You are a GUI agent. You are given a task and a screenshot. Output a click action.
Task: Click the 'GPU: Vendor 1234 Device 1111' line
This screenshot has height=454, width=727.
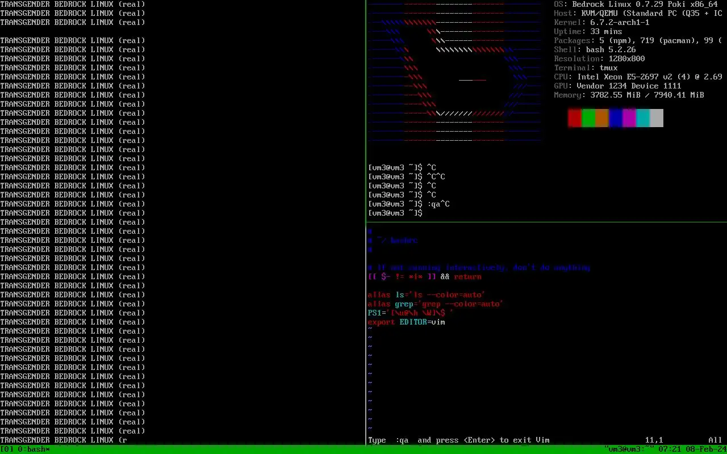click(618, 86)
